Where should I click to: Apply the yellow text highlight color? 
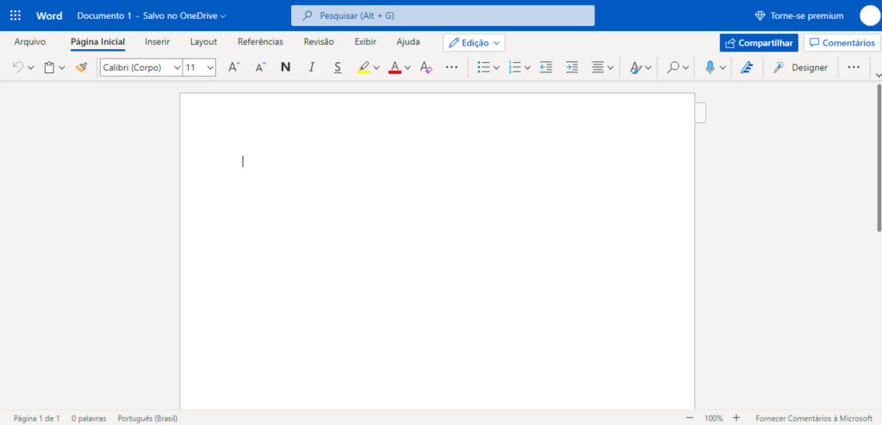tap(364, 67)
